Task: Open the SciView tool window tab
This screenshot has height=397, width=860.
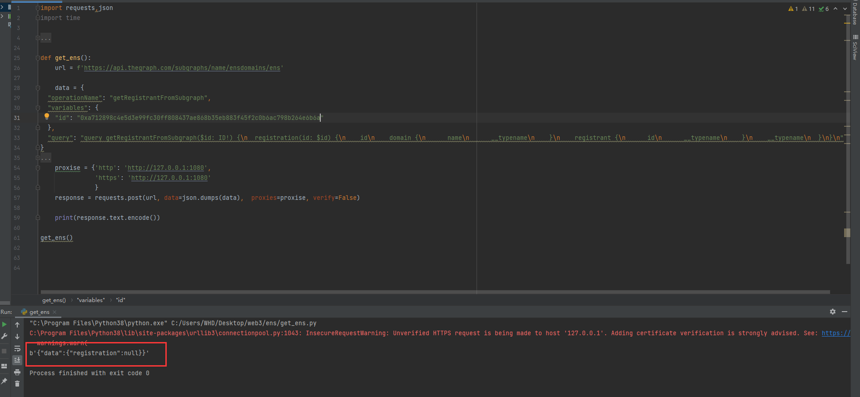Action: [855, 47]
